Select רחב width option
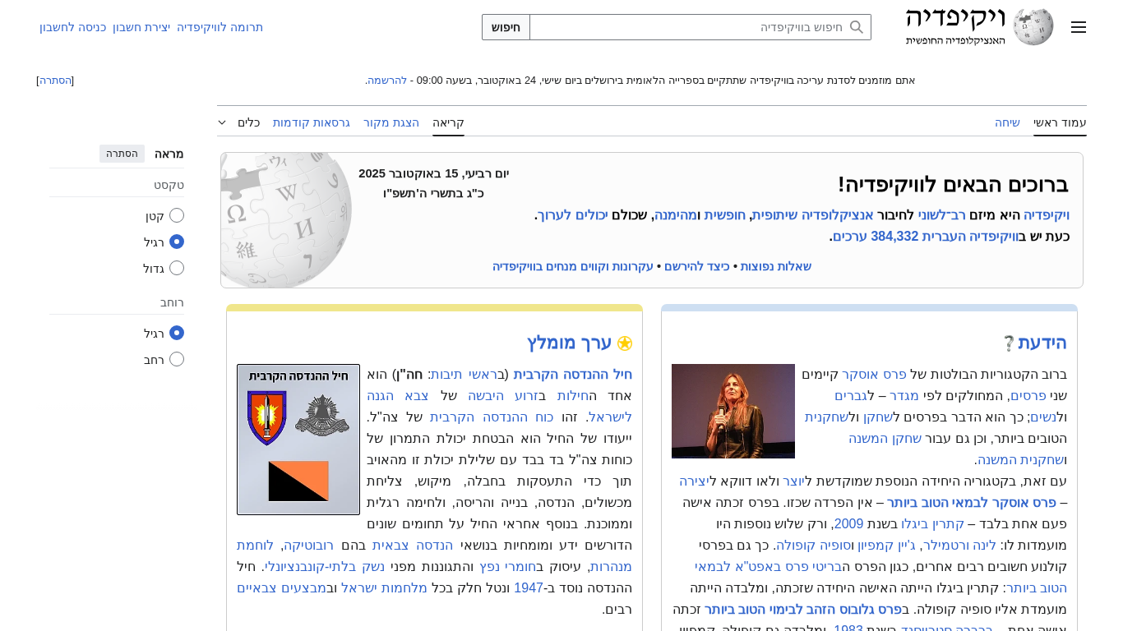The image size is (1123, 631). click(177, 359)
